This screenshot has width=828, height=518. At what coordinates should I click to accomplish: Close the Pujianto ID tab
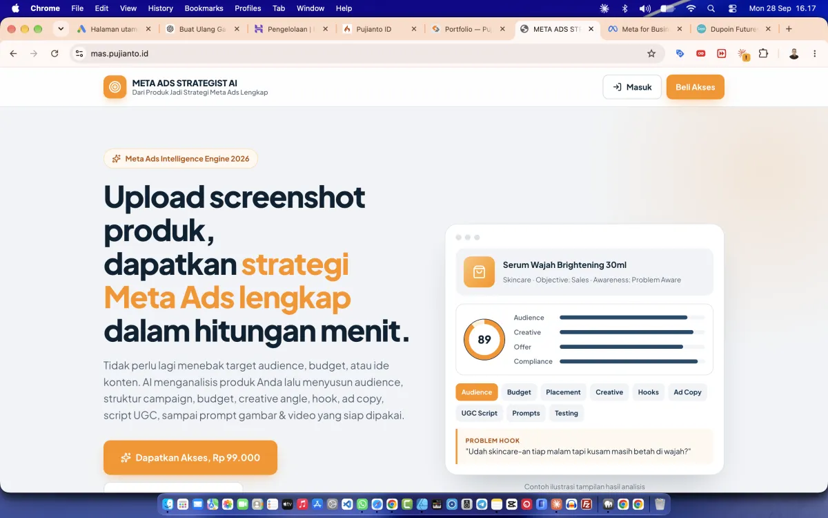[414, 29]
